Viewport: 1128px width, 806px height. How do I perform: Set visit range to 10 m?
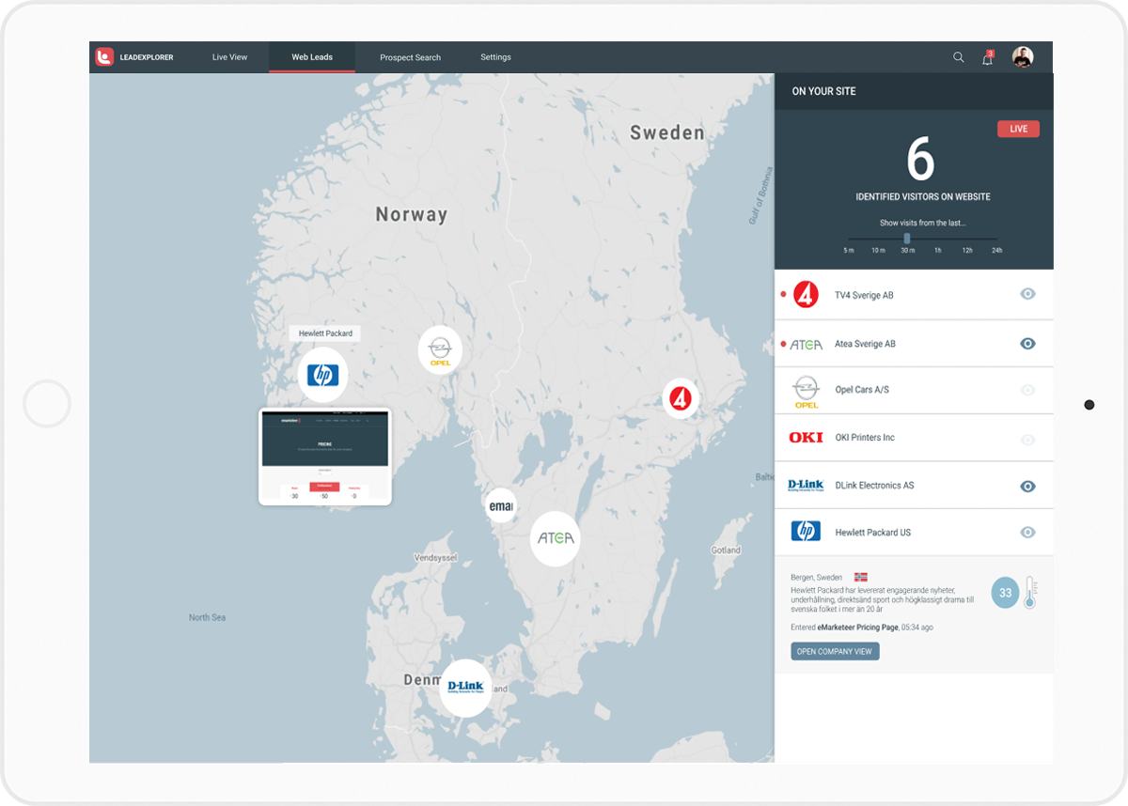[x=878, y=251]
